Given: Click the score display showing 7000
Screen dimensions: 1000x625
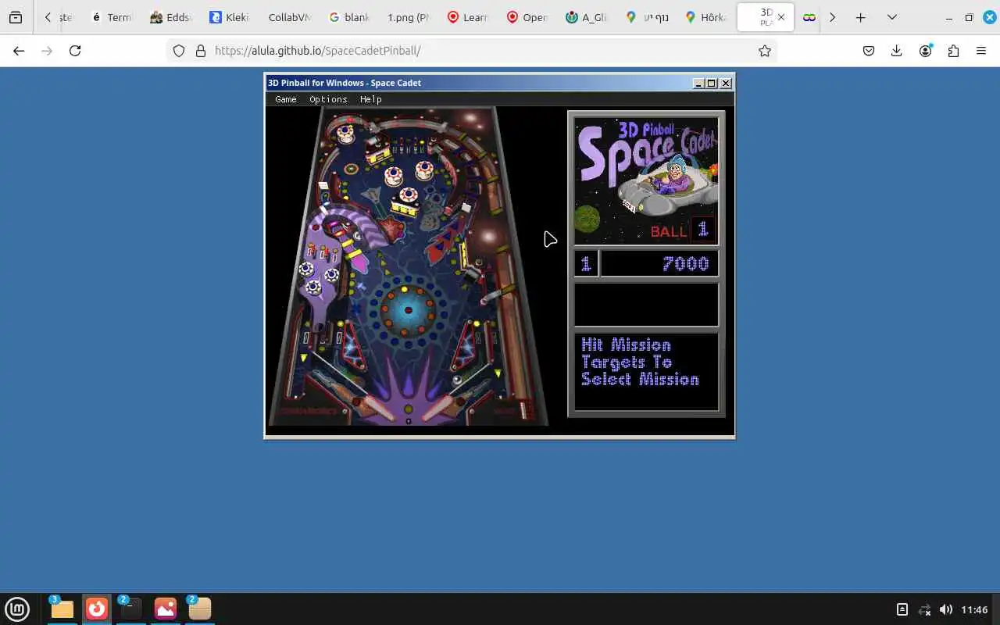Looking at the screenshot, I should [x=659, y=264].
